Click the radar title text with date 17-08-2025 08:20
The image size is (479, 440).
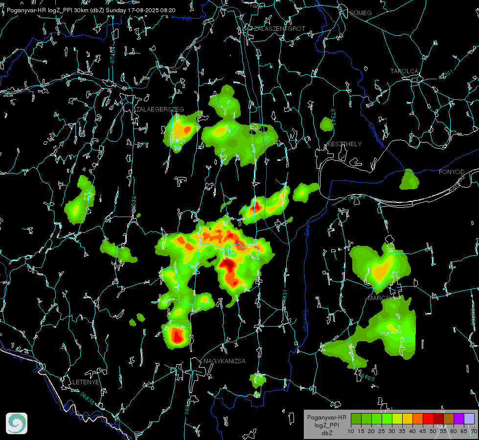[91, 10]
